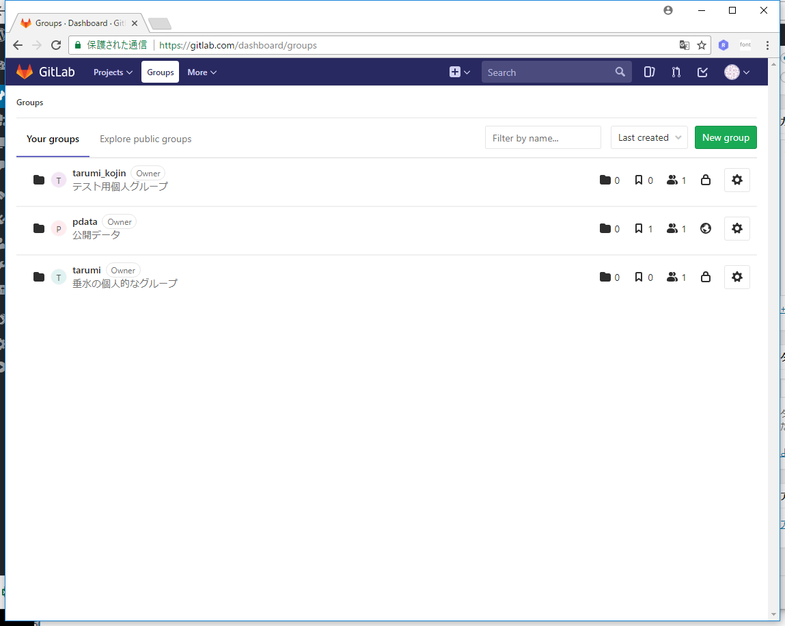Open the Last created sort dropdown
The height and width of the screenshot is (626, 785).
649,137
